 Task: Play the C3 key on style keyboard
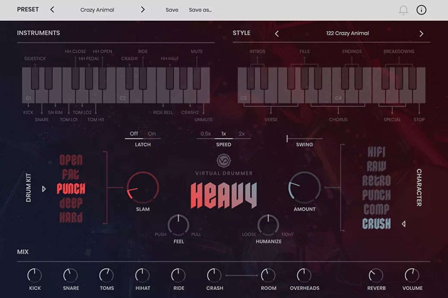[x=244, y=96]
